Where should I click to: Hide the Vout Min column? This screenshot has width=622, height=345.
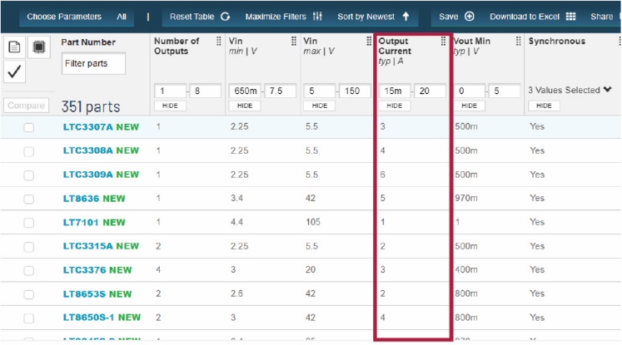click(x=470, y=106)
